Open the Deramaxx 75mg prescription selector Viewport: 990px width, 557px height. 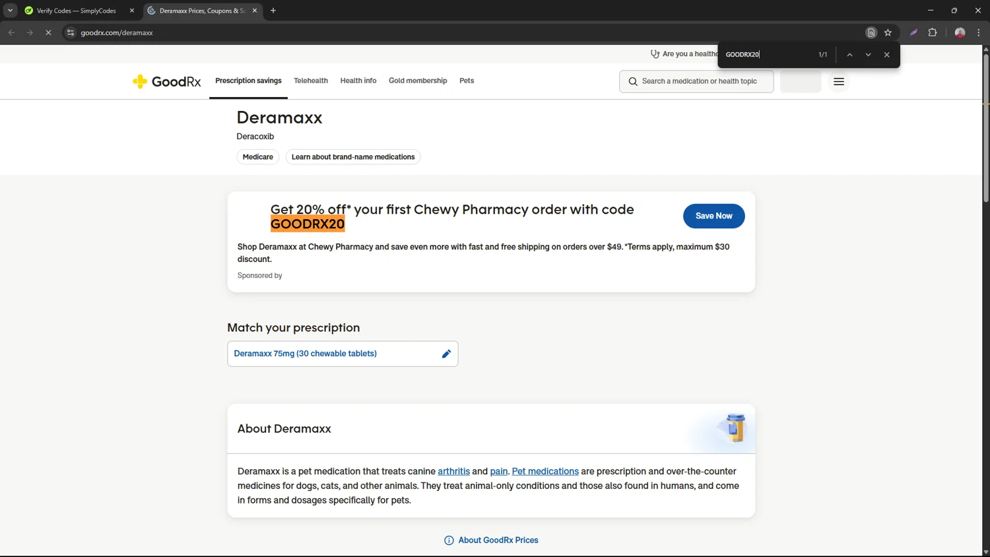pos(343,354)
